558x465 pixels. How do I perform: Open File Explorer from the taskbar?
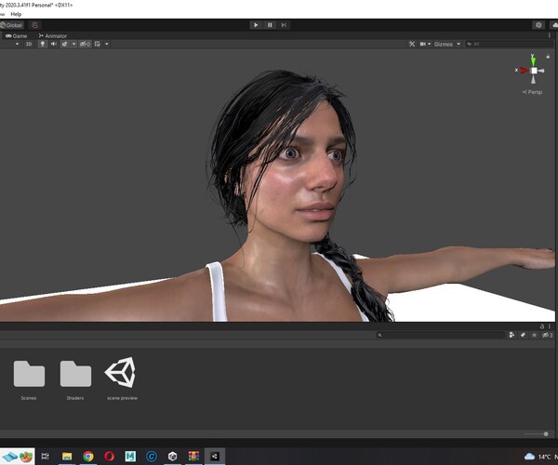[67, 456]
